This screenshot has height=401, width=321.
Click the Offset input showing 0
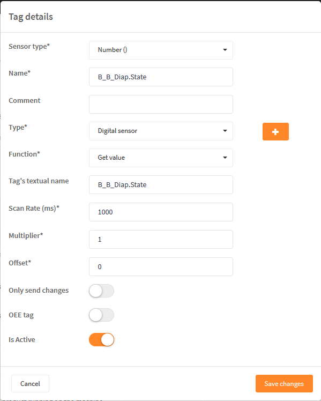161,267
